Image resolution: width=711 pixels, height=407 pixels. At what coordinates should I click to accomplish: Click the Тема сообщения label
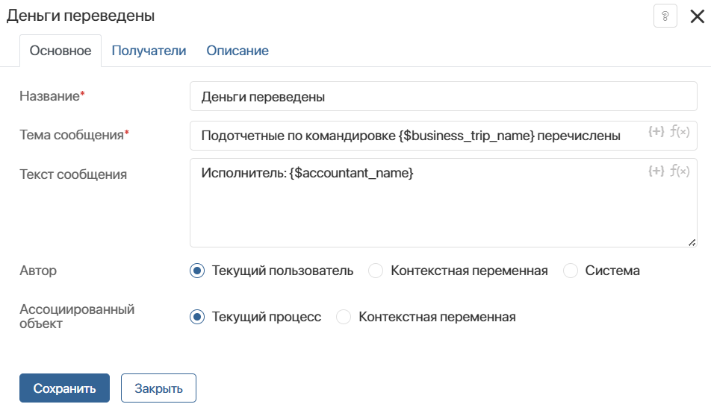74,135
